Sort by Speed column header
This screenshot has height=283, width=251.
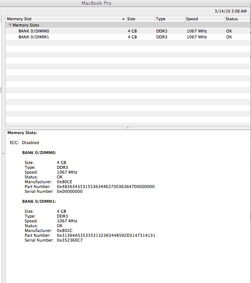205,19
